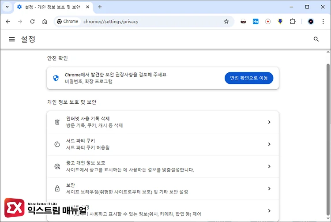The height and width of the screenshot is (222, 331).
Task: Click the cookie icon for third-party cookies
Action: pyautogui.click(x=57, y=144)
